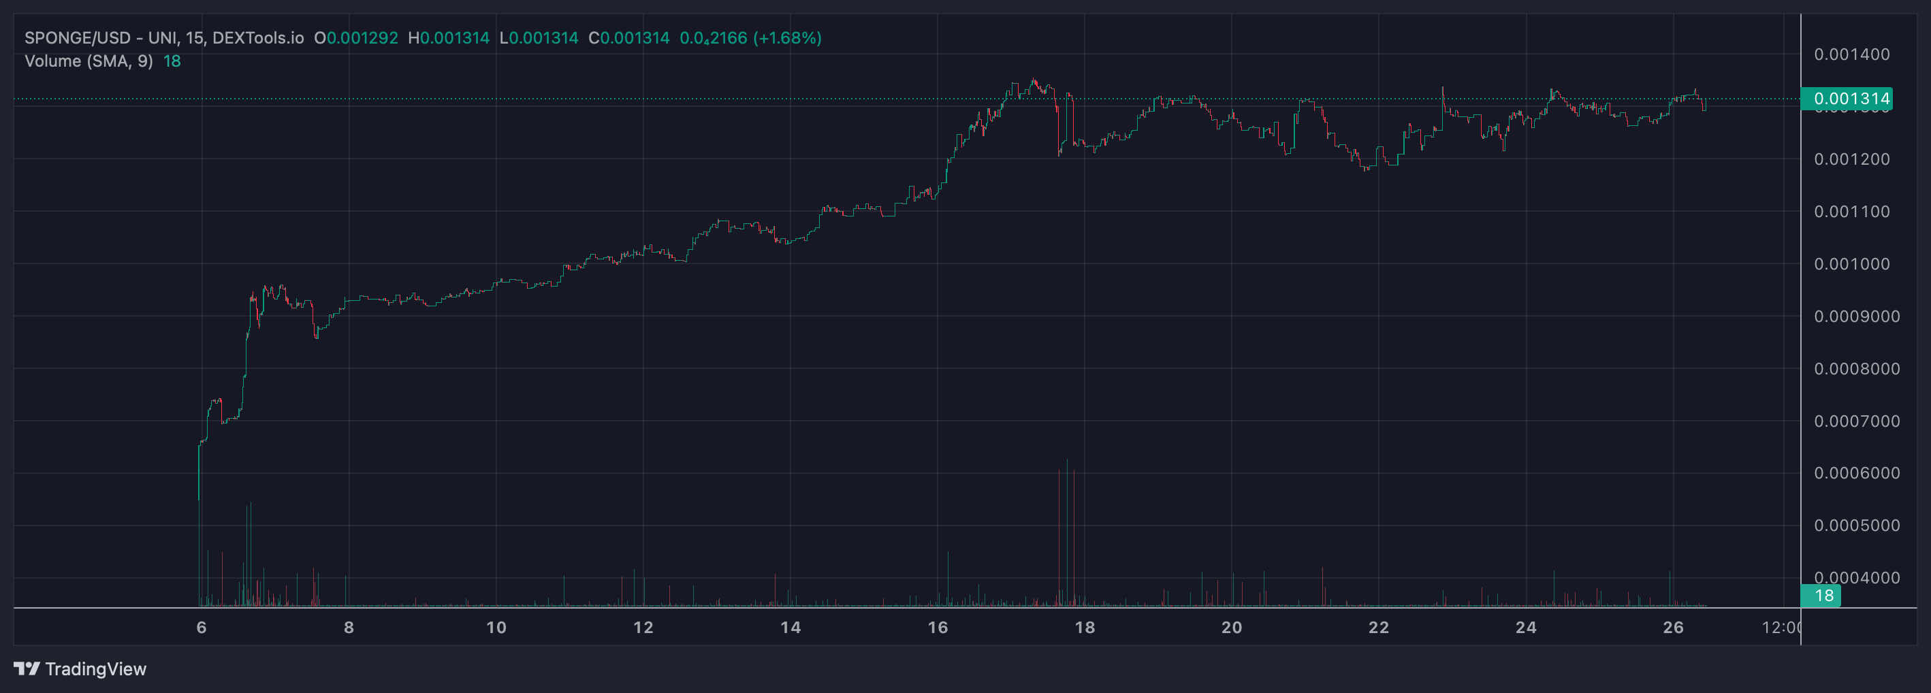Screen dimensions: 1931x693
Task: Click the Volume (SMA, 9) indicator legend
Action: click(x=89, y=61)
